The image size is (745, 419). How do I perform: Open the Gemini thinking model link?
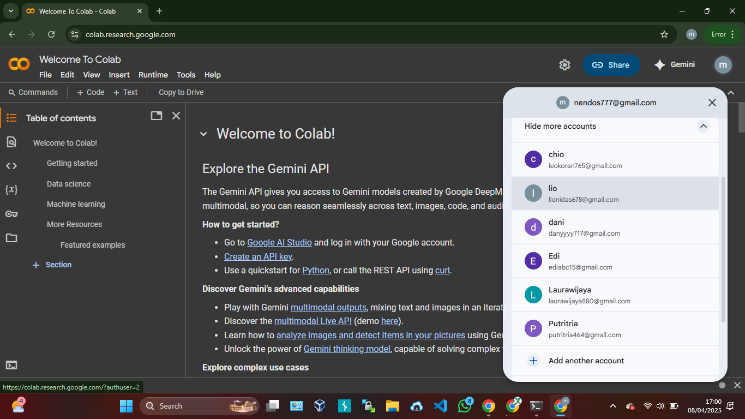click(347, 349)
